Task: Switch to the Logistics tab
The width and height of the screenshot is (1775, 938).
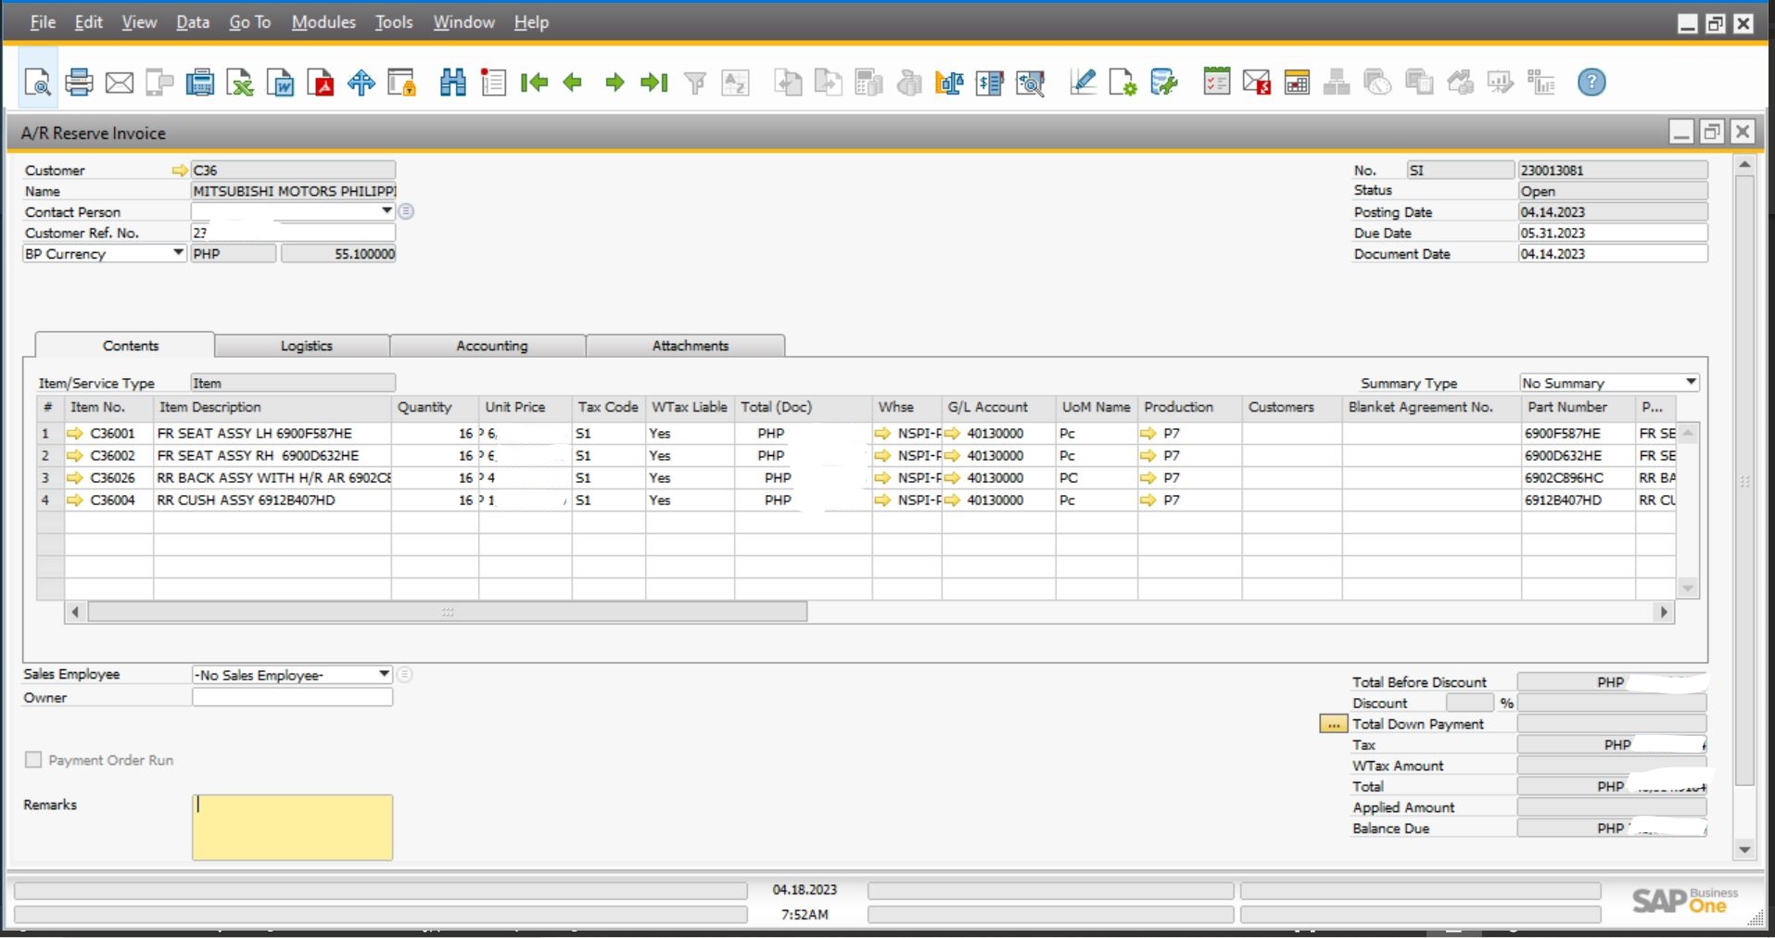Action: 306,346
